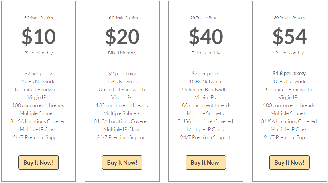
Task: Click the underlined $1.8 per proxy text
Action: (289, 73)
